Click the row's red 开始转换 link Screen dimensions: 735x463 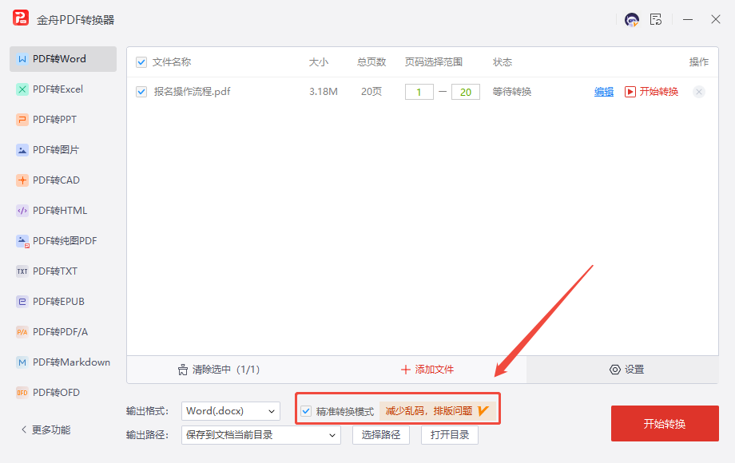658,92
